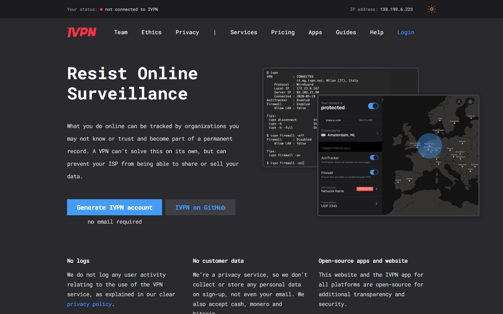
Task: Click the terminal window screenshot
Action: point(291,118)
